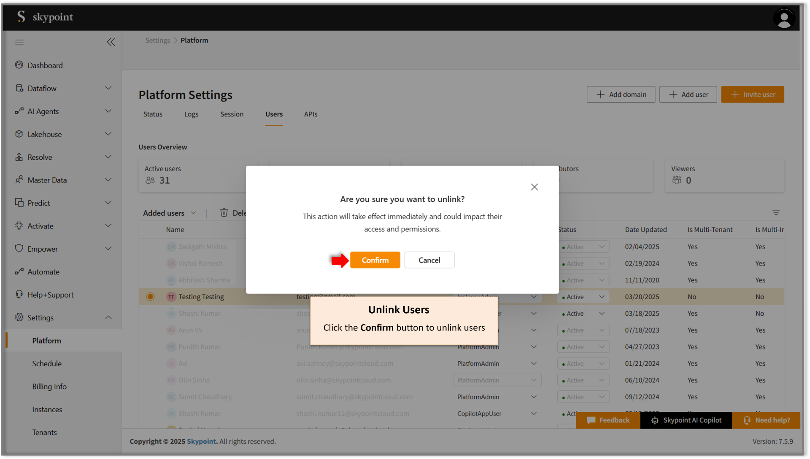Switch to the APIs tab
Screen dimensions: 810x459
[x=310, y=114]
